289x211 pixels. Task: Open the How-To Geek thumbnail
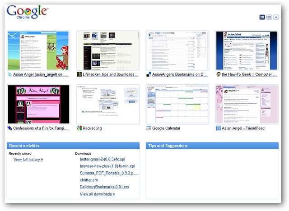point(247,50)
